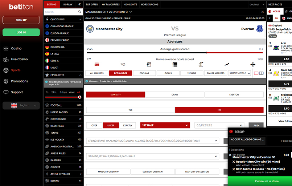
Task: Choose EXACTLY goals option
Action: coord(128,125)
